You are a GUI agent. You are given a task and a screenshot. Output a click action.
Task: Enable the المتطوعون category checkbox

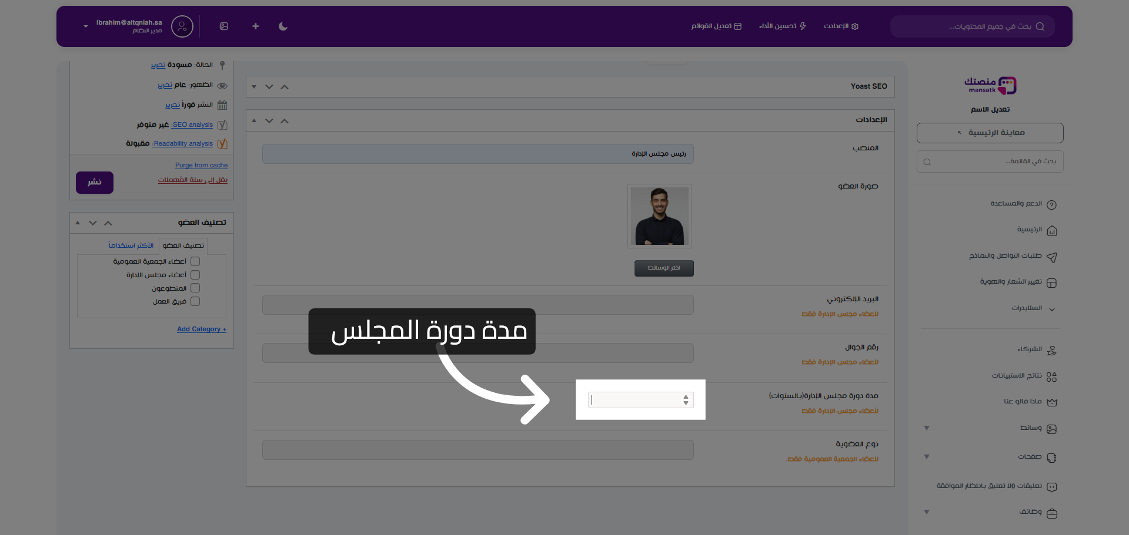pyautogui.click(x=195, y=288)
